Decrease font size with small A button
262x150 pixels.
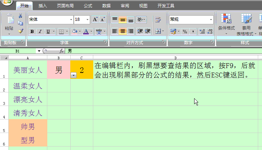[103, 19]
